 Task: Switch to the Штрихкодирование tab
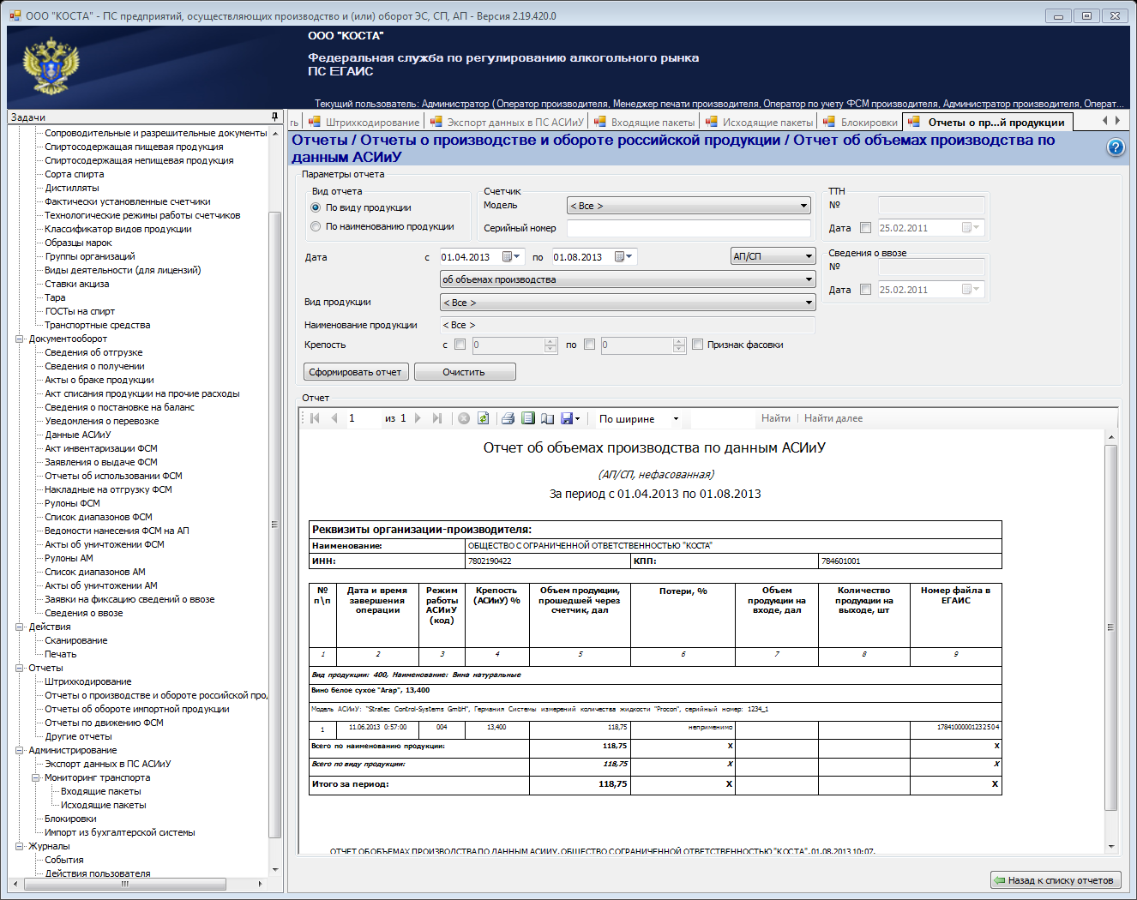click(364, 123)
